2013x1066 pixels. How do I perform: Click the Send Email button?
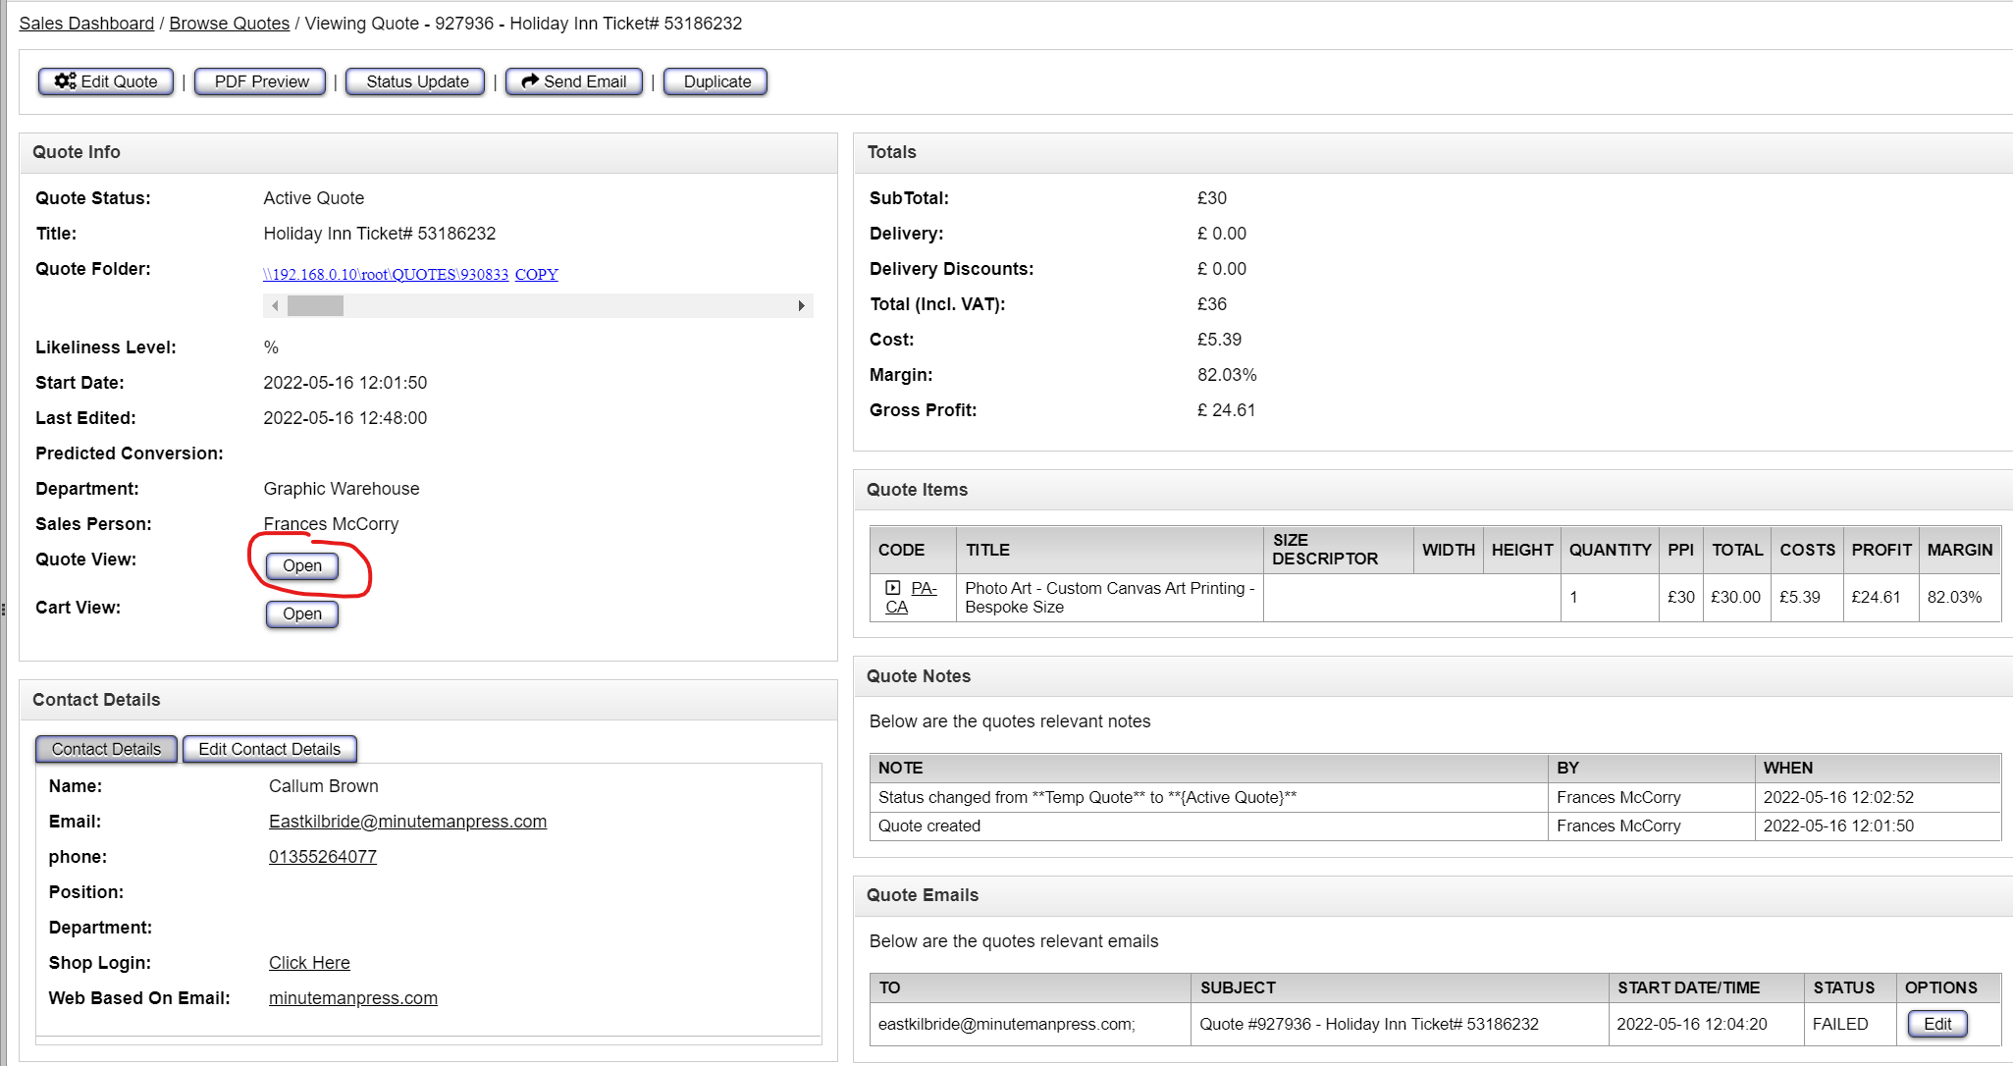point(574,81)
